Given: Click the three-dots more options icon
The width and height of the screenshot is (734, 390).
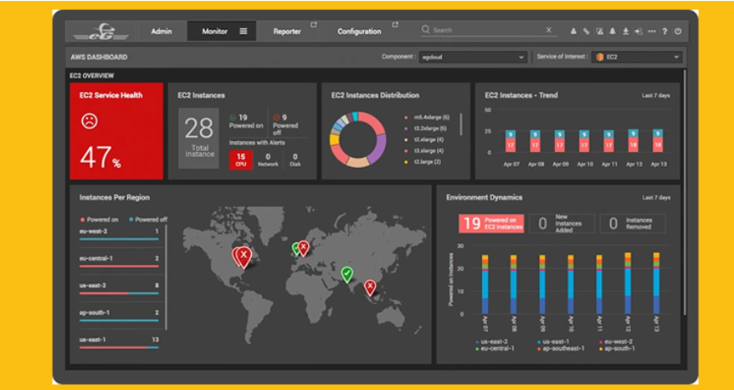Looking at the screenshot, I should [x=651, y=31].
